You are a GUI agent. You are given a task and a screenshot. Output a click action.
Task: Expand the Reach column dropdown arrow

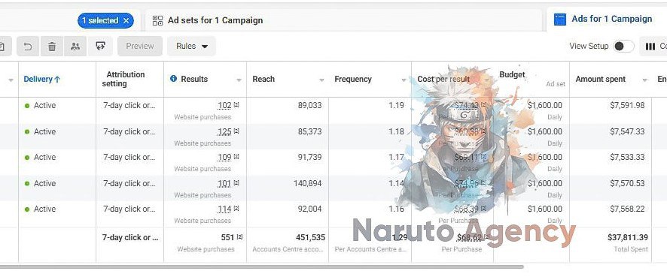(321, 80)
